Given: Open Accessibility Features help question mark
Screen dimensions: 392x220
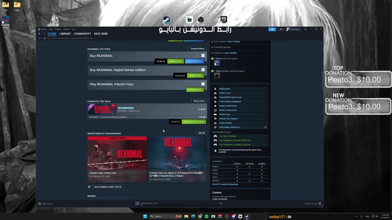Looking at the screenshot, I should (x=265, y=127).
